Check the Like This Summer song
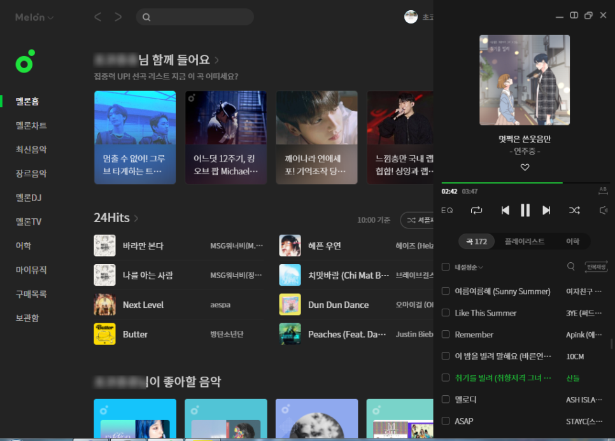 click(446, 312)
